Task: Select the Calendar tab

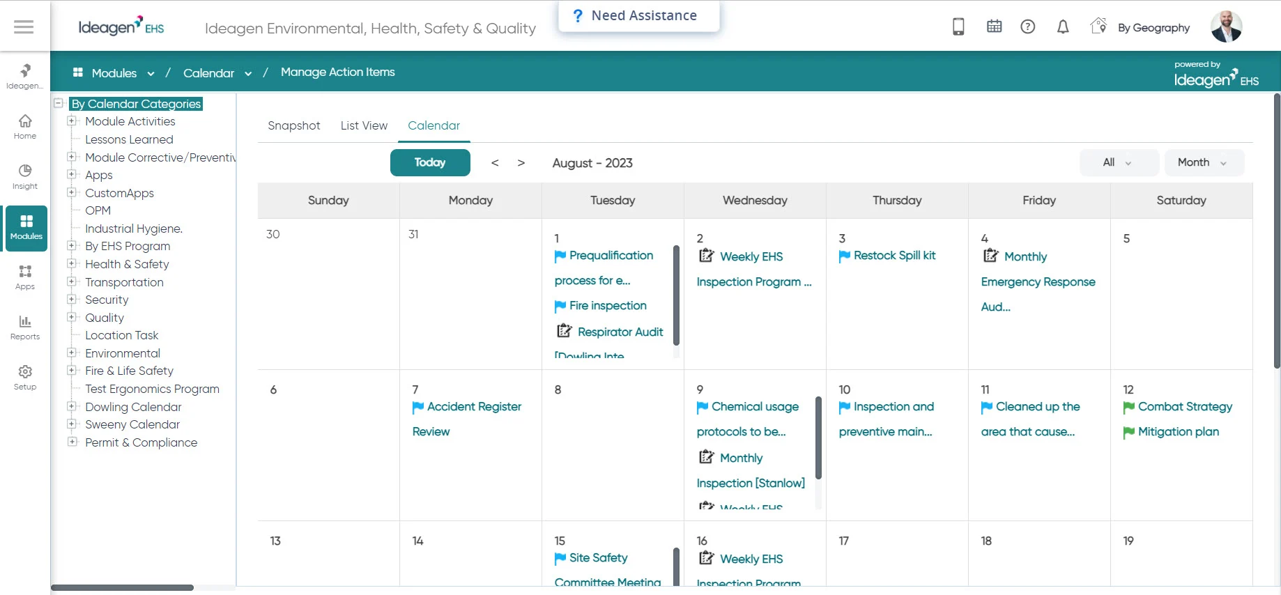Action: click(434, 125)
